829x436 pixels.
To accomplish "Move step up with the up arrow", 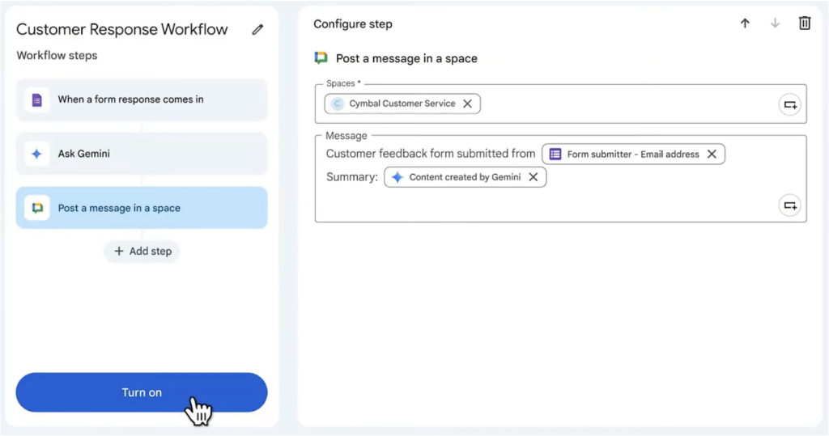I will pyautogui.click(x=745, y=23).
